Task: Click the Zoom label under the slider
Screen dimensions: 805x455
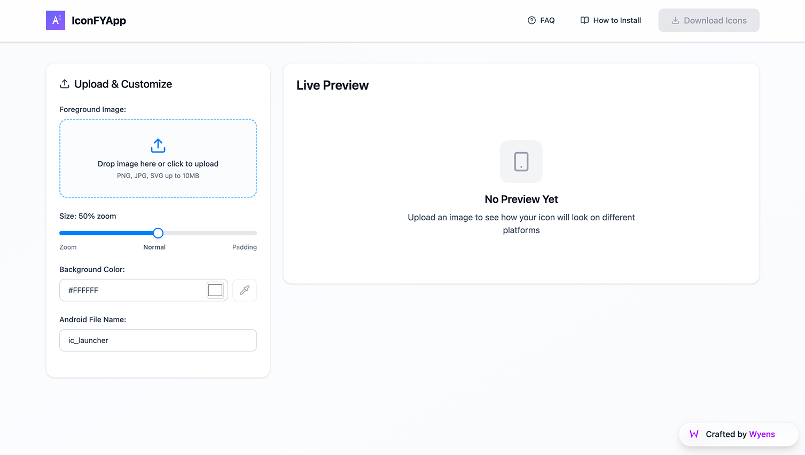Action: (68, 247)
